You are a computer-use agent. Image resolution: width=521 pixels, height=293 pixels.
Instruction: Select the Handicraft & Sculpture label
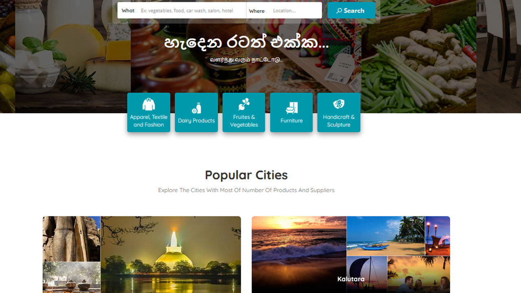pos(339,121)
